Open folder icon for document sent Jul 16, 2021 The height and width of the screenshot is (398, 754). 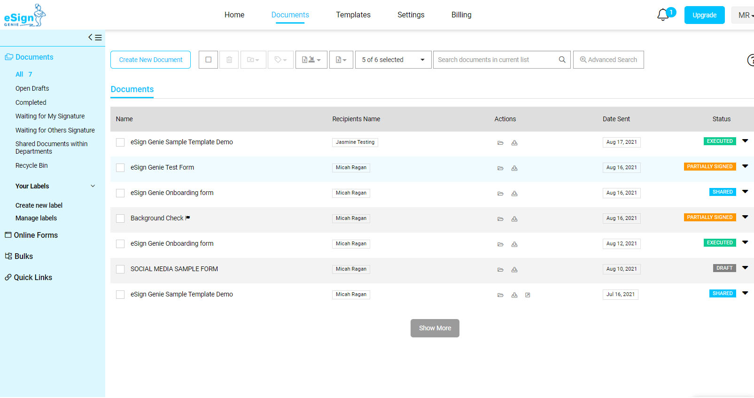click(500, 295)
